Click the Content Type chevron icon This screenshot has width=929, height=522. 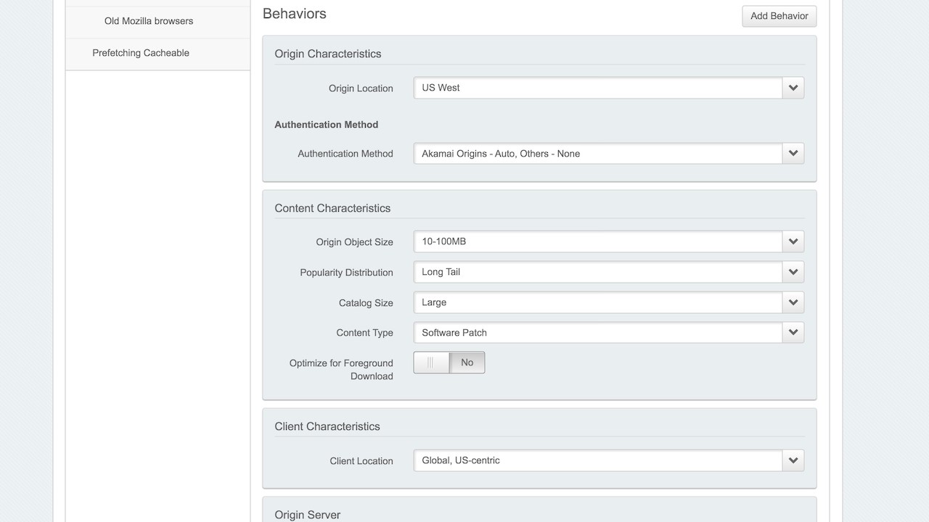point(793,333)
